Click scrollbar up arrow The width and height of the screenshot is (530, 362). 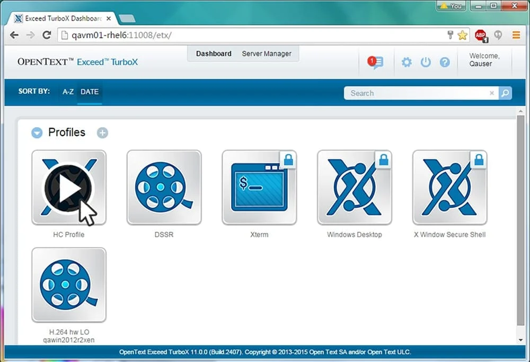520,111
